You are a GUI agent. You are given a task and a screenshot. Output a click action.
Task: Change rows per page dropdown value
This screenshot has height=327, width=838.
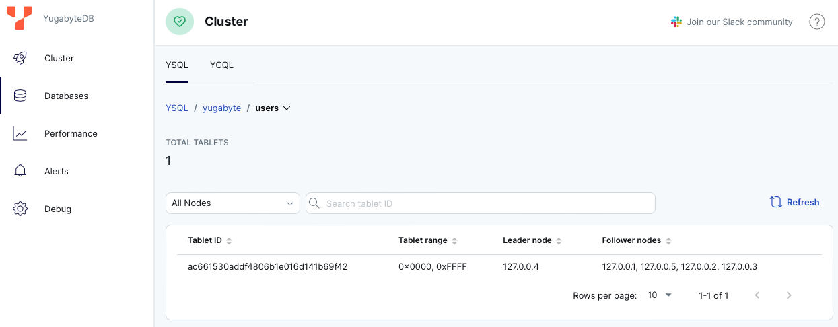[x=660, y=295]
